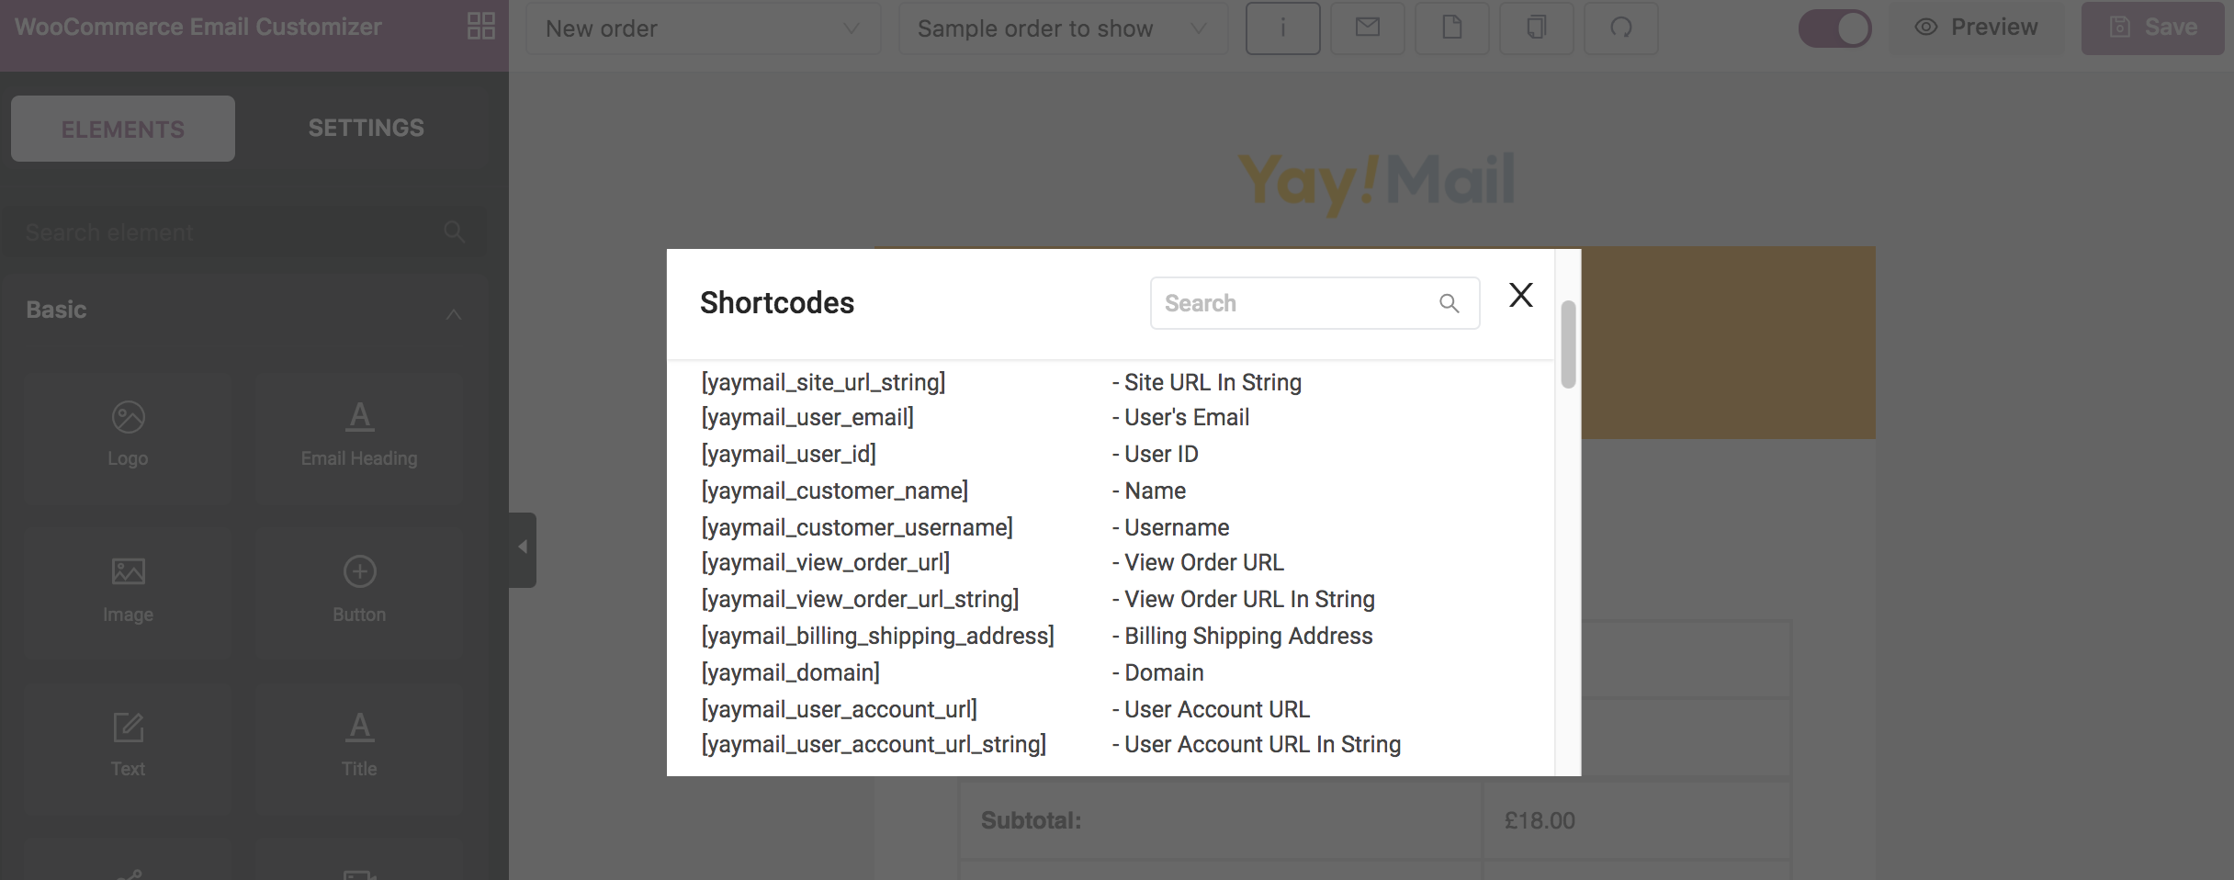
Task: Click the grid dashboard icon in header
Action: (480, 27)
